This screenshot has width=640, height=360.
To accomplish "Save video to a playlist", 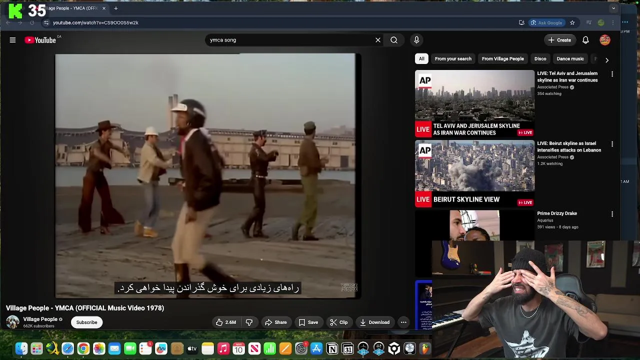I will pyautogui.click(x=308, y=322).
